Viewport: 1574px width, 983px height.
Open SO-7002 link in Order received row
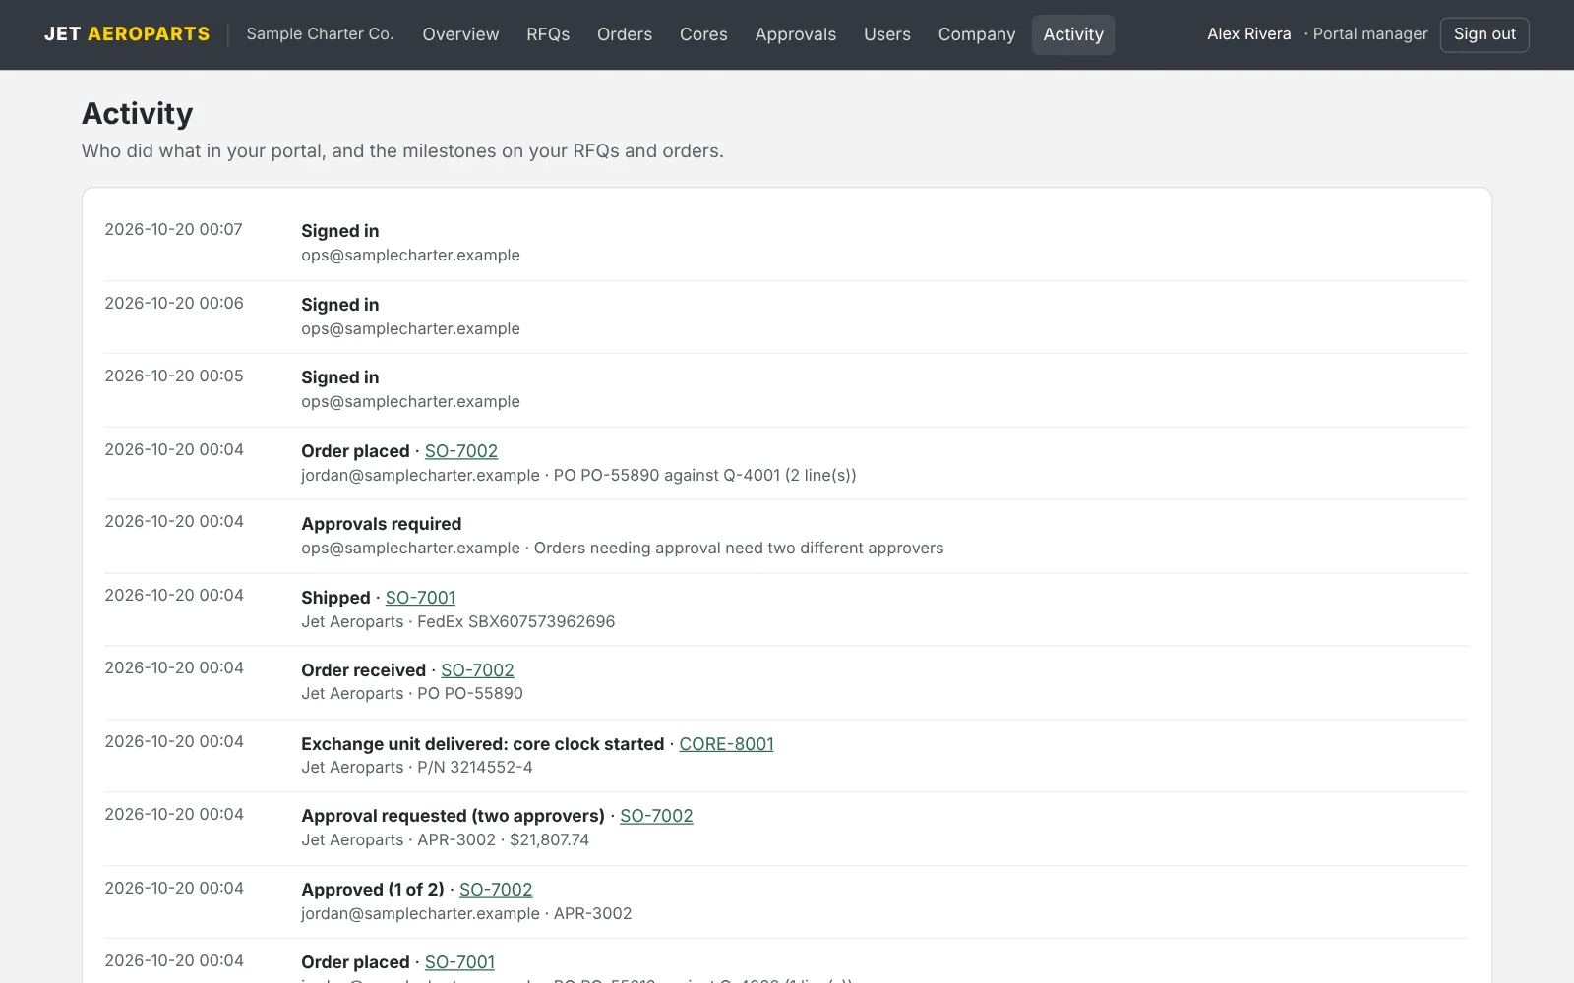[x=477, y=670]
